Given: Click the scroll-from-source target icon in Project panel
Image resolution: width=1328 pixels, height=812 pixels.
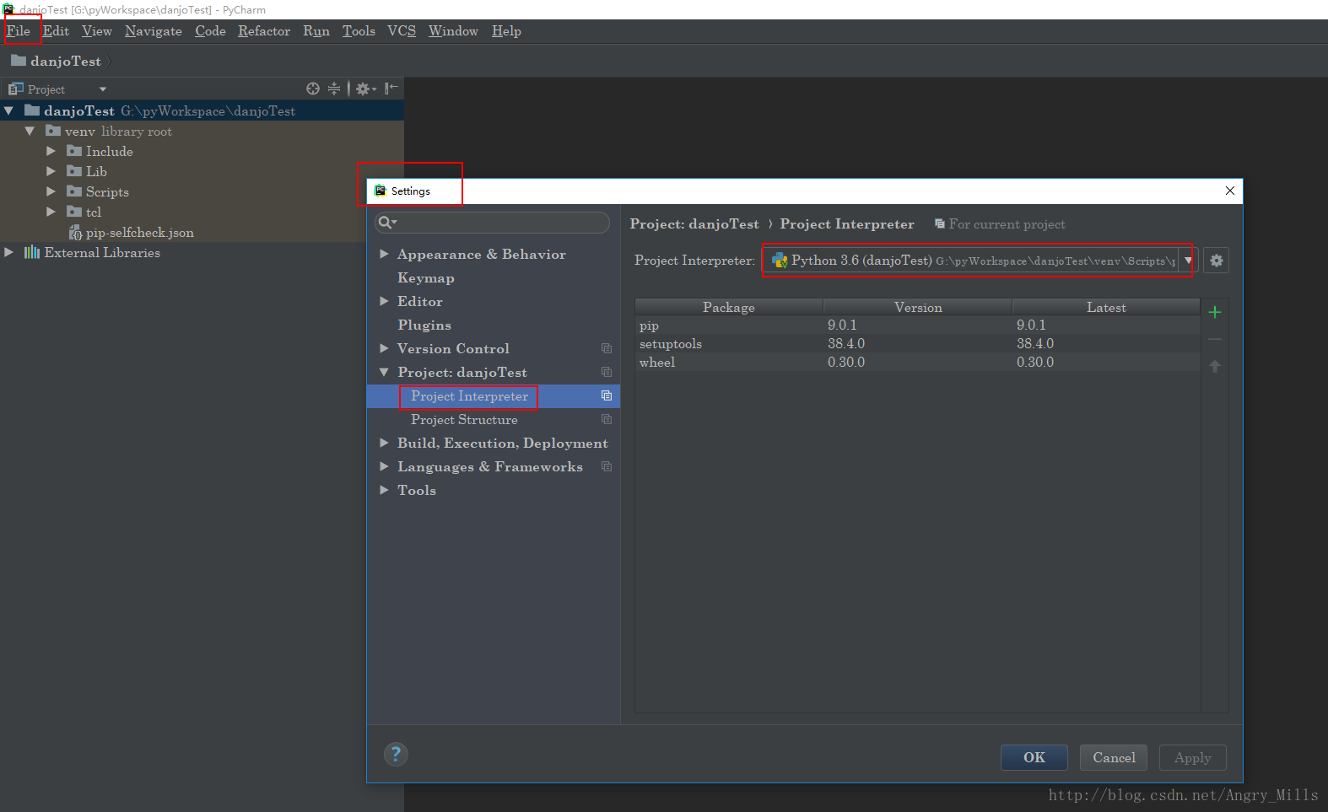Looking at the screenshot, I should point(313,89).
